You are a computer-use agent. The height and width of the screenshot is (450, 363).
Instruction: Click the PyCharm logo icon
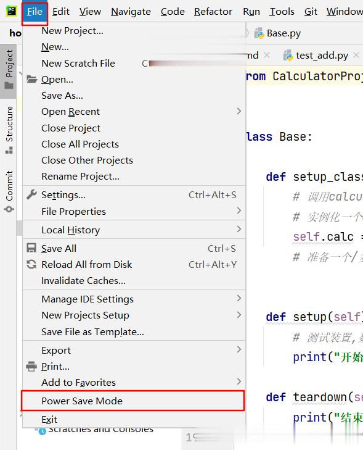(12, 12)
